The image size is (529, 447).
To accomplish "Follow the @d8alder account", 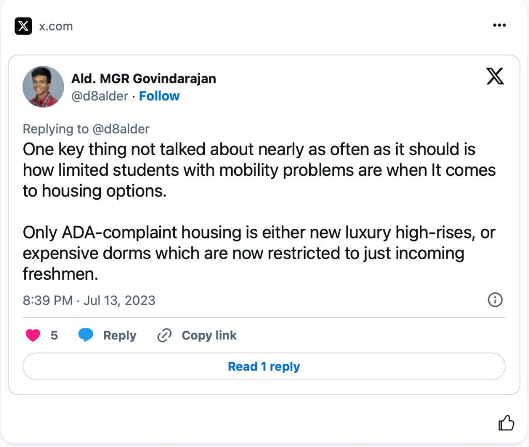I will click(x=159, y=96).
